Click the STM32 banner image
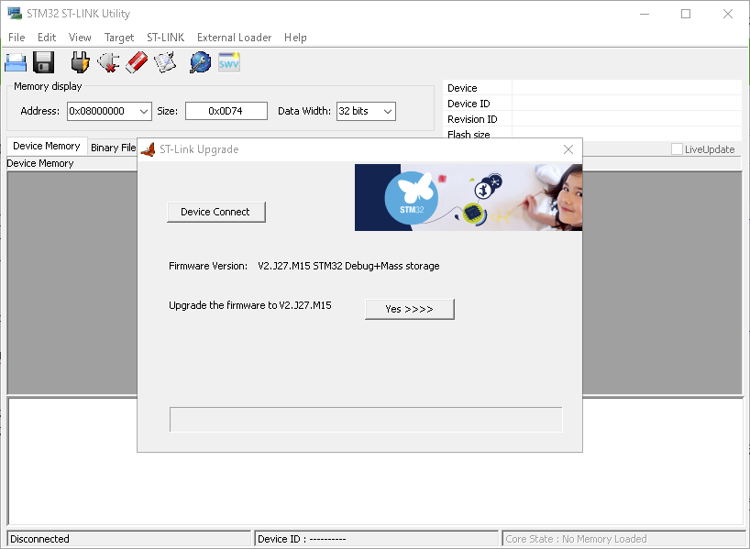Image resolution: width=750 pixels, height=549 pixels. tap(469, 197)
